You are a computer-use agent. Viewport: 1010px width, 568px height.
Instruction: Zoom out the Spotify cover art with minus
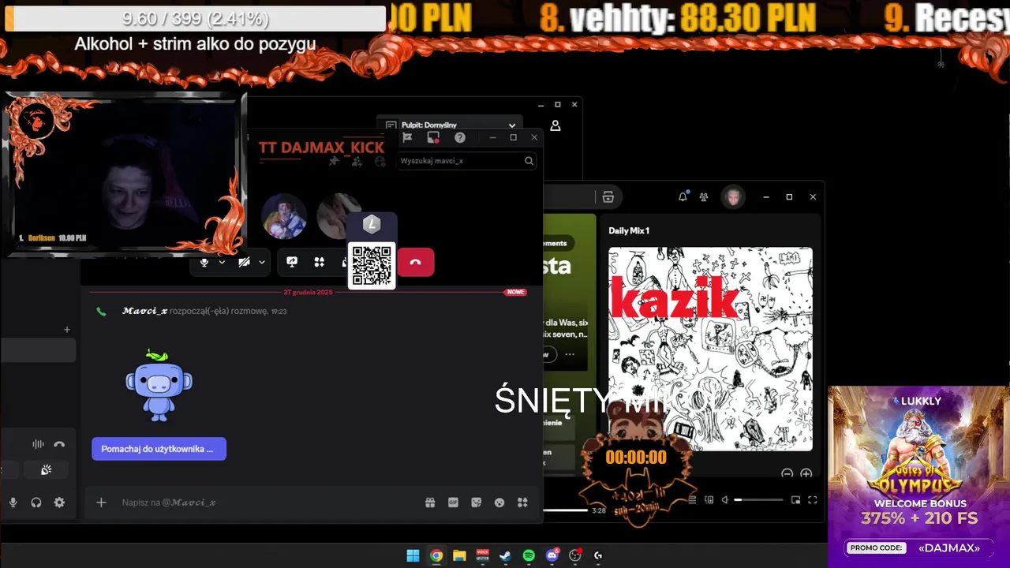pos(787,473)
